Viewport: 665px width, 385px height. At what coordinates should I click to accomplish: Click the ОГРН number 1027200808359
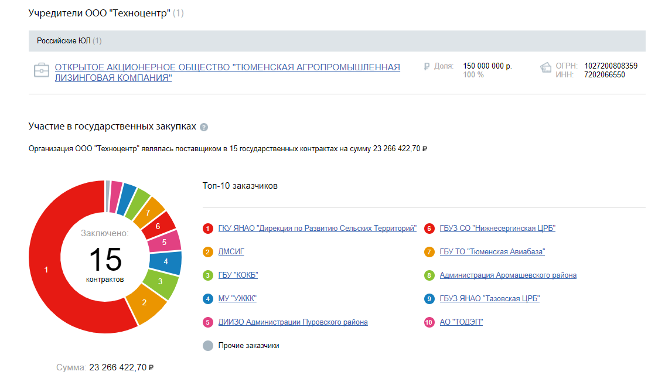[611, 66]
